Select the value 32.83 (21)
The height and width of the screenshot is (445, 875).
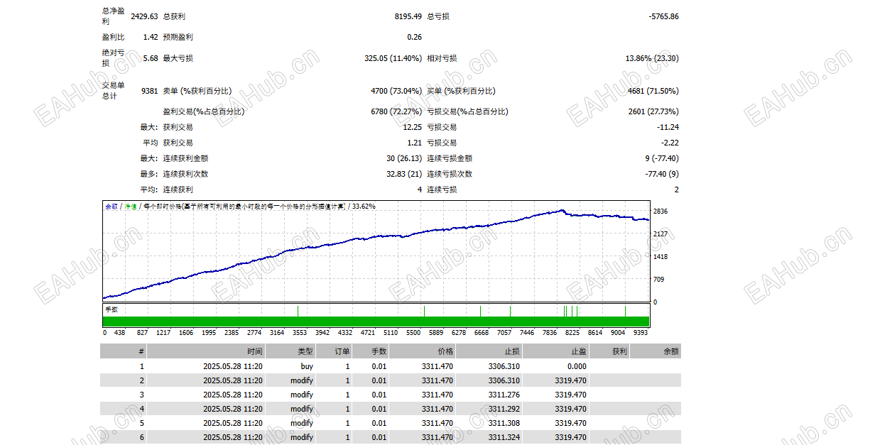(x=404, y=174)
